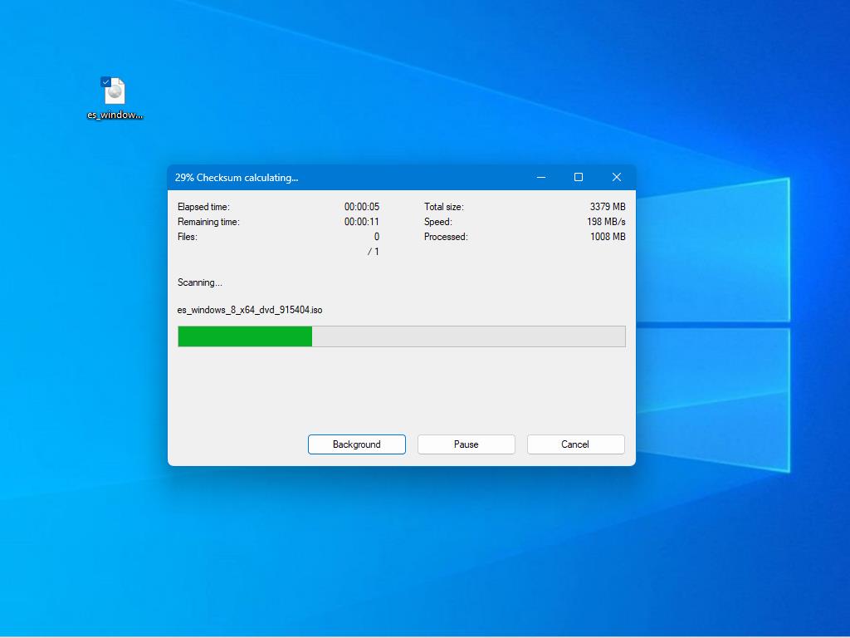Send checksum calculation to Background

pyautogui.click(x=357, y=444)
